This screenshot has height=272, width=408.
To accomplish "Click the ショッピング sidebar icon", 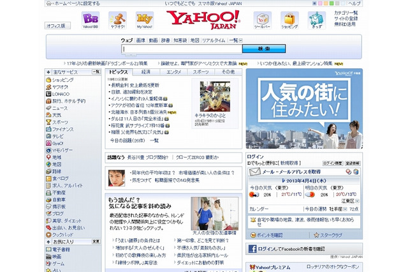I will [x=48, y=80].
